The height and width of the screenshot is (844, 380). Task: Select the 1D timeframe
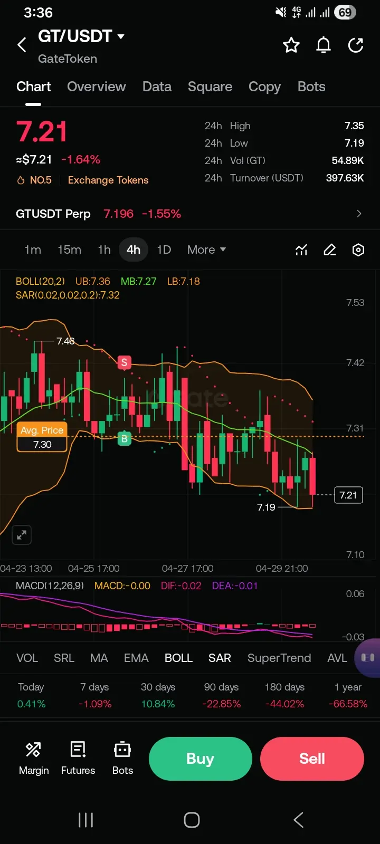164,250
